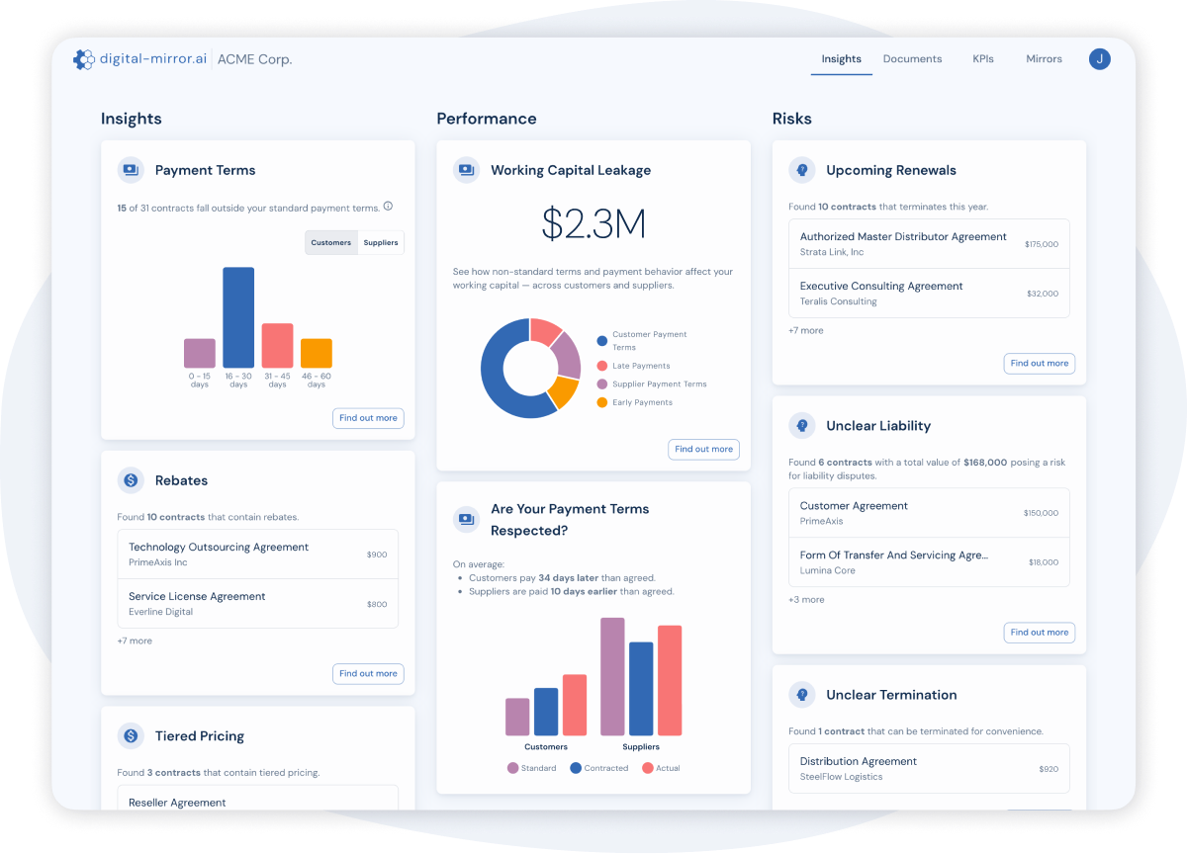1187x854 pixels.
Task: Expand the +7 more rebates list
Action: point(135,640)
